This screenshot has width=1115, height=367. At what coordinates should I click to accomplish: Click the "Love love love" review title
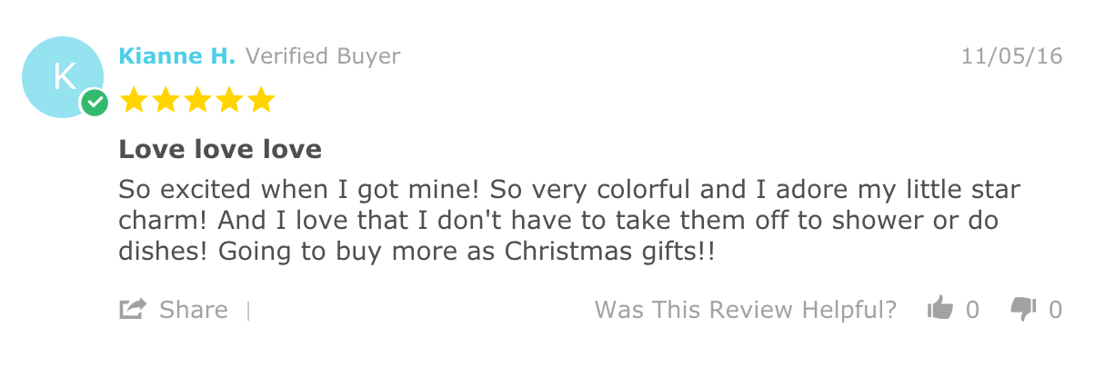[x=220, y=149]
